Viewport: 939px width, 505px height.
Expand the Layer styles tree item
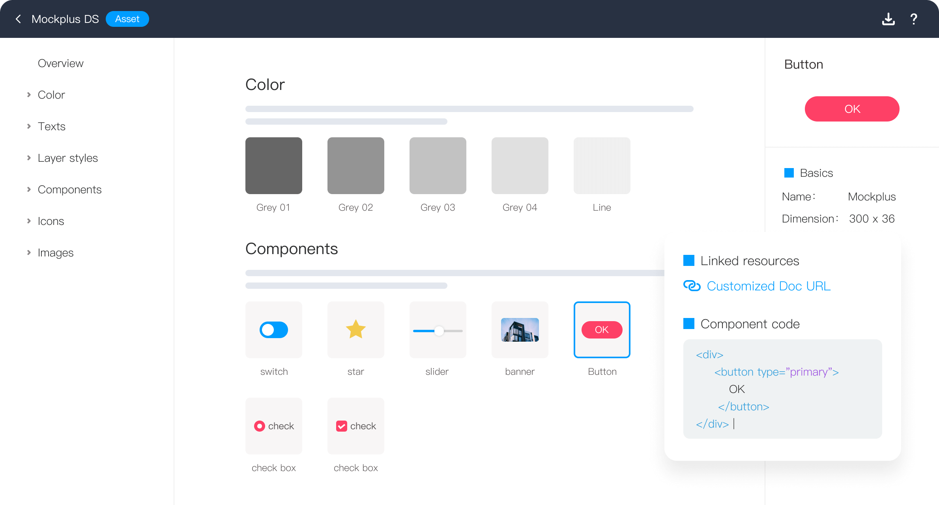[x=29, y=158]
